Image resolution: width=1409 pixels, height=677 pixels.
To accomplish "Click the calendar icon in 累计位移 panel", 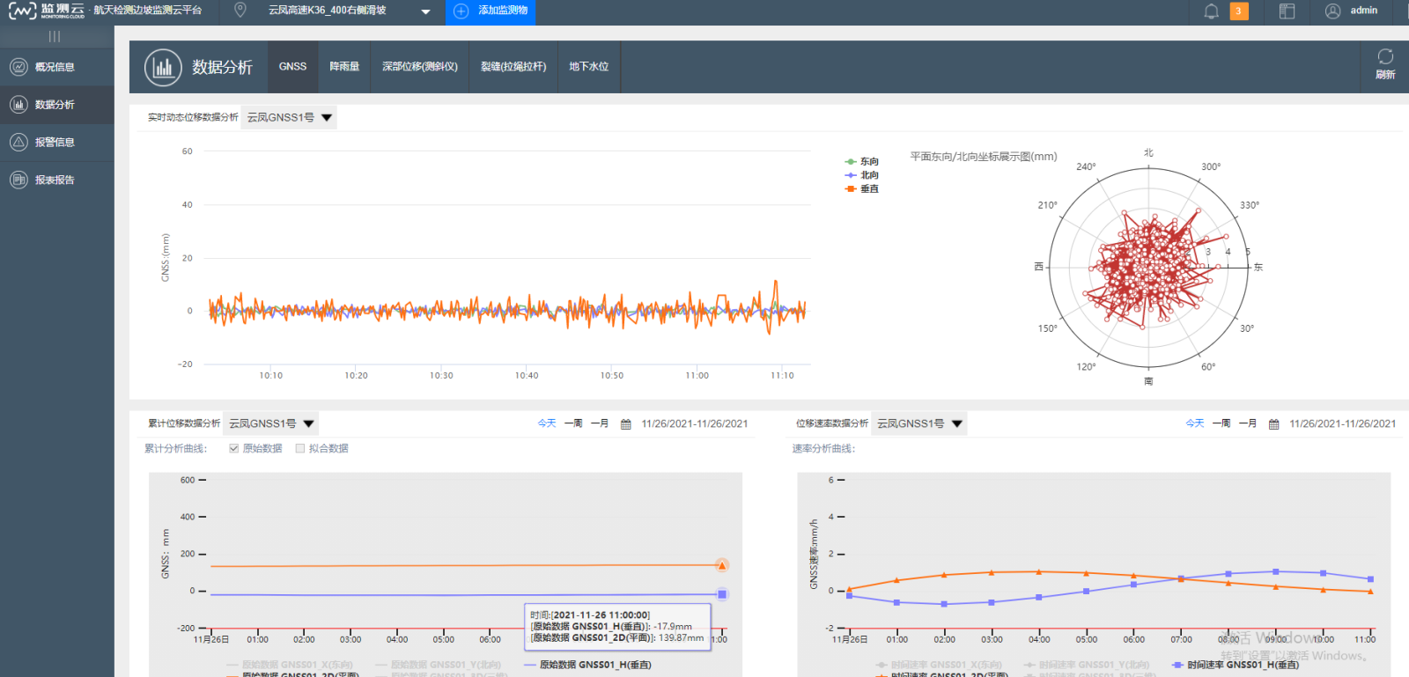I will click(626, 424).
